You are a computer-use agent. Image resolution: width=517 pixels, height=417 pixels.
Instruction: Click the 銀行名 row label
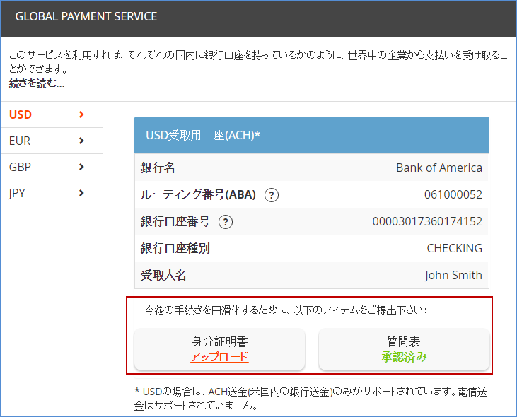click(158, 168)
